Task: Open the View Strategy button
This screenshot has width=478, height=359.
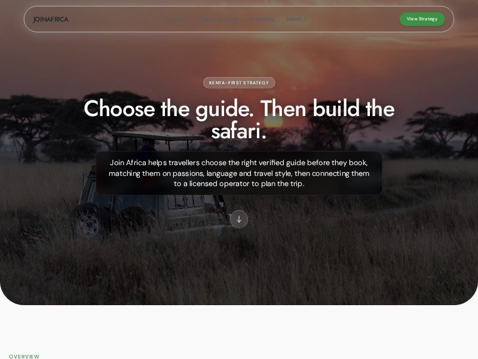Action: pos(422,19)
